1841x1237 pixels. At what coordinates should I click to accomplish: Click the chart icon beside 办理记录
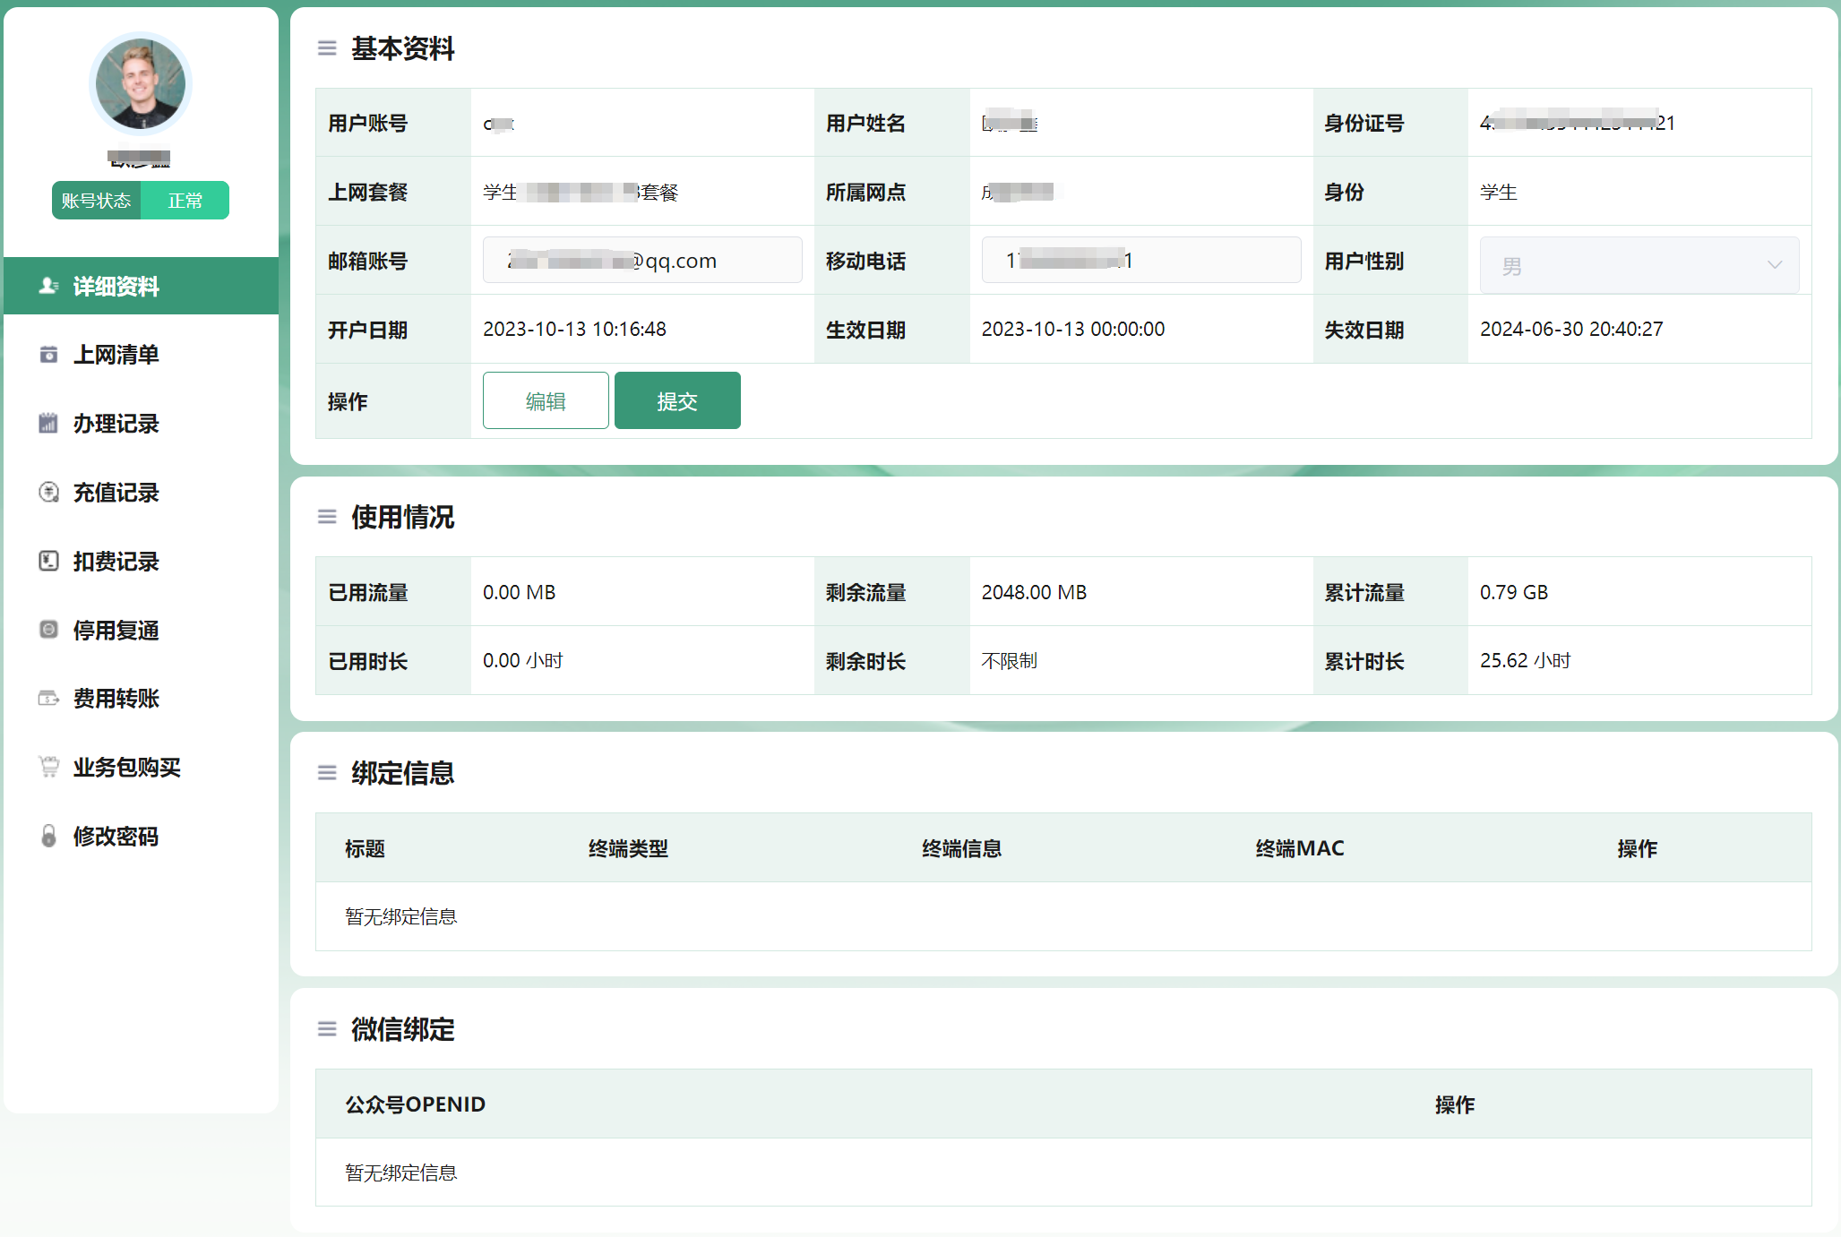tap(48, 424)
